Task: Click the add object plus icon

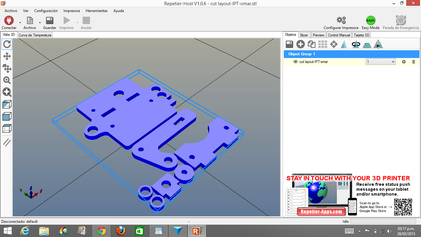Action: click(300, 44)
